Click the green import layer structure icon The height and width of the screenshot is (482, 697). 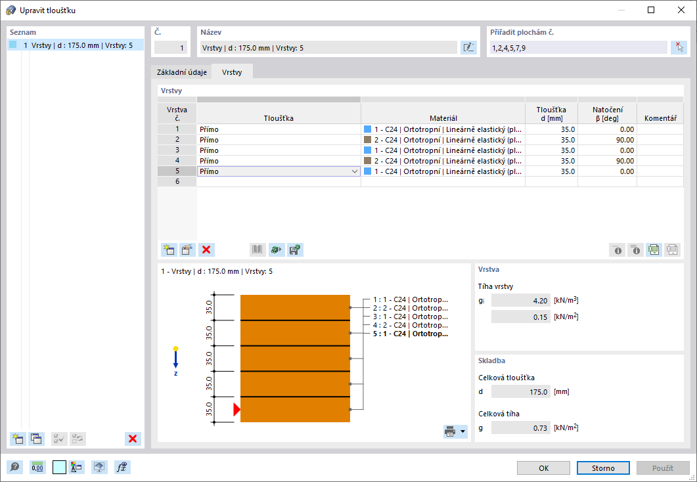[277, 250]
